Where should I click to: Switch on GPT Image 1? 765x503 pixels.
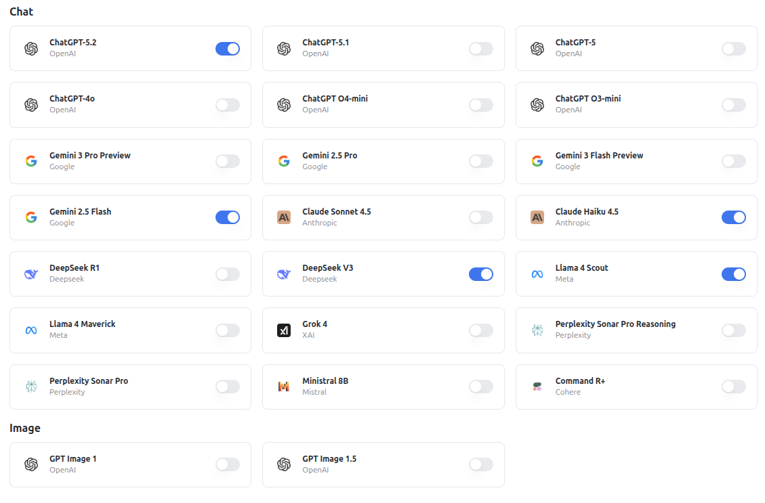pos(228,464)
